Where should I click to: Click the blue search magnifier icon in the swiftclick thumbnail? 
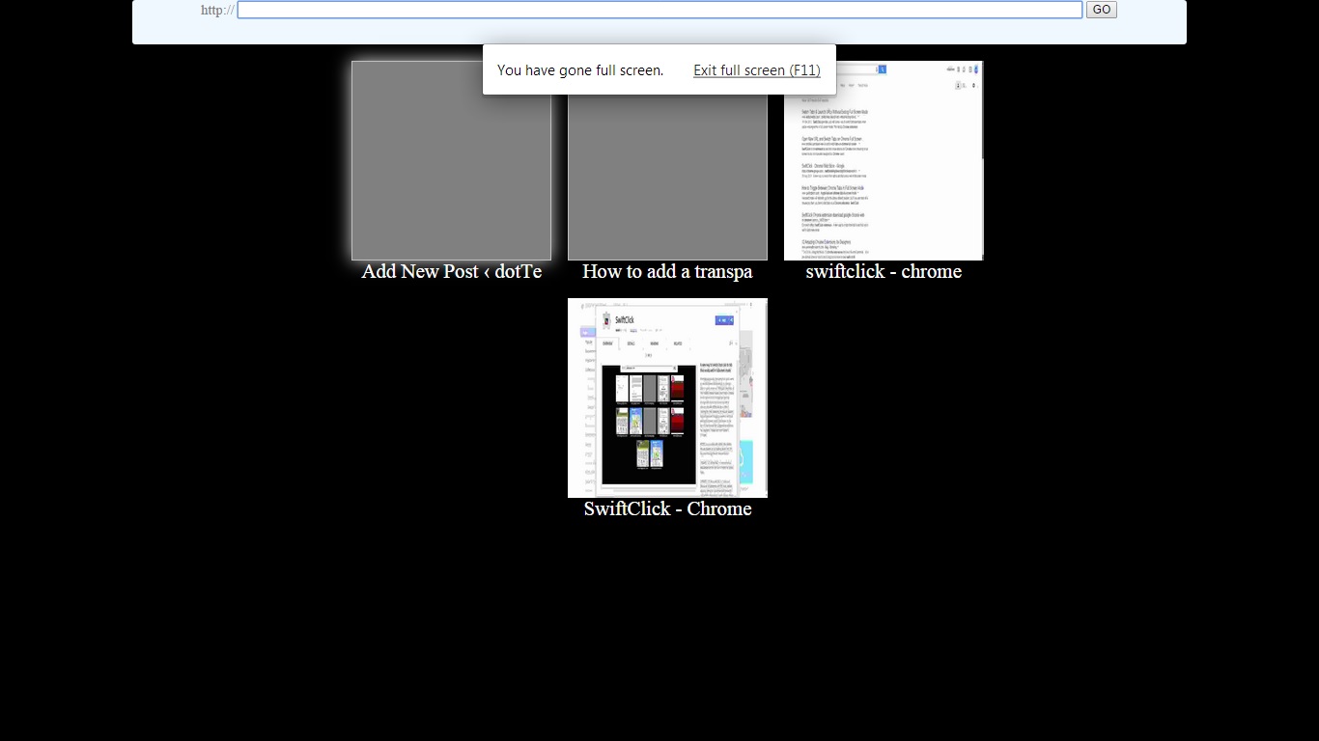pyautogui.click(x=882, y=69)
